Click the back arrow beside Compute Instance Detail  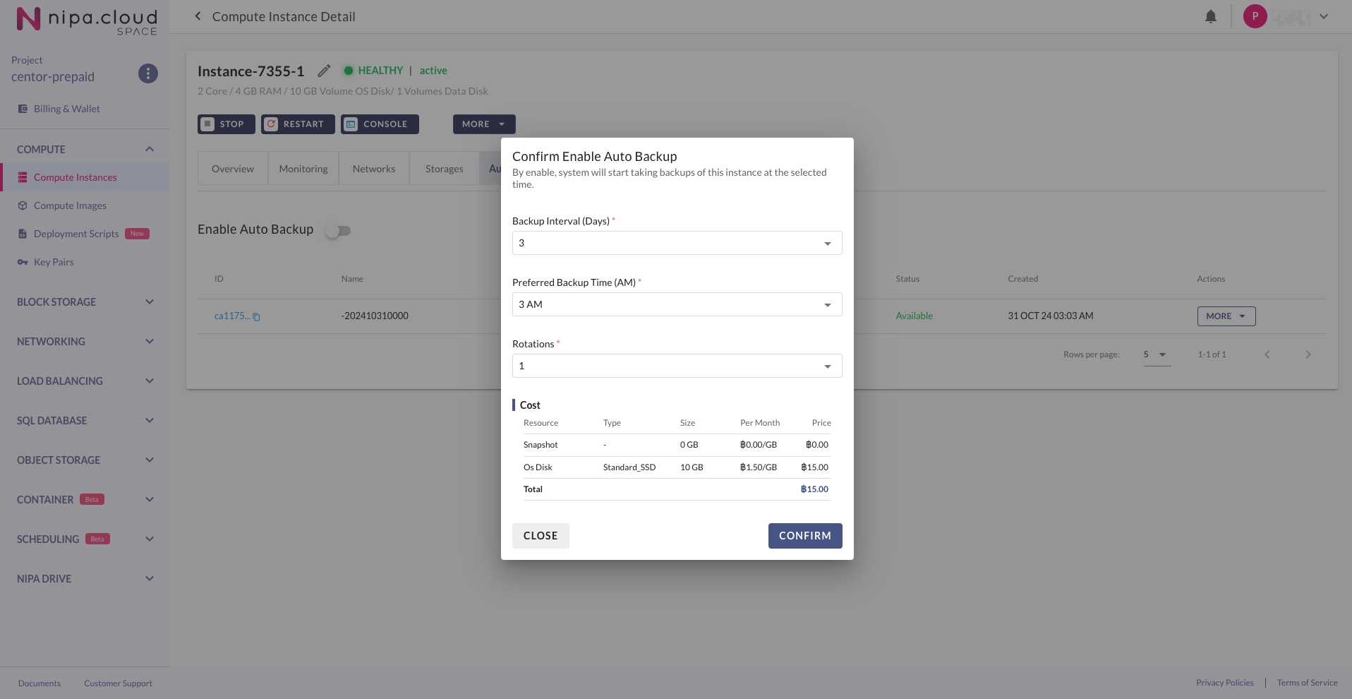click(198, 16)
